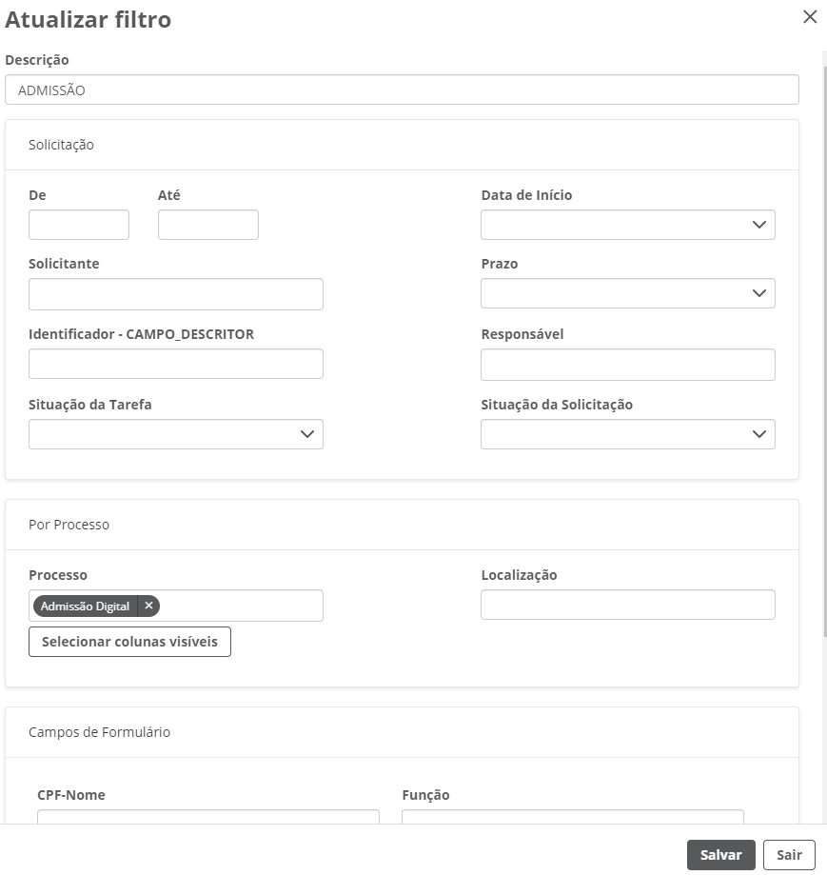Click the Solicitante input field

176,294
